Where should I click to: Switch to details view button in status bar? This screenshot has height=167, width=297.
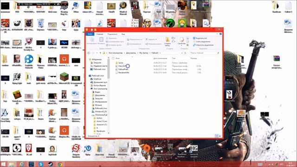coord(217,136)
